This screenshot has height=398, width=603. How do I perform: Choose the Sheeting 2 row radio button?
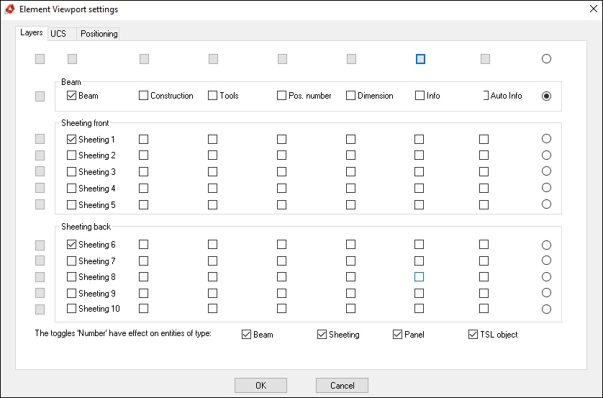pos(546,155)
